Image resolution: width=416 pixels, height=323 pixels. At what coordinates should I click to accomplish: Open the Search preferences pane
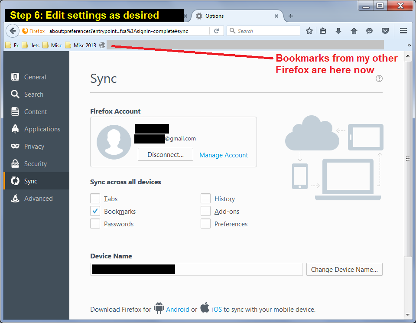click(36, 94)
